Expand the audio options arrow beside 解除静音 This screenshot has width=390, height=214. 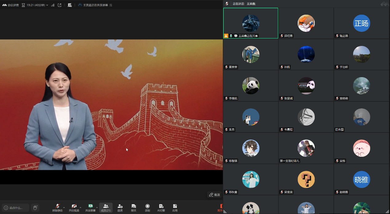point(64,207)
